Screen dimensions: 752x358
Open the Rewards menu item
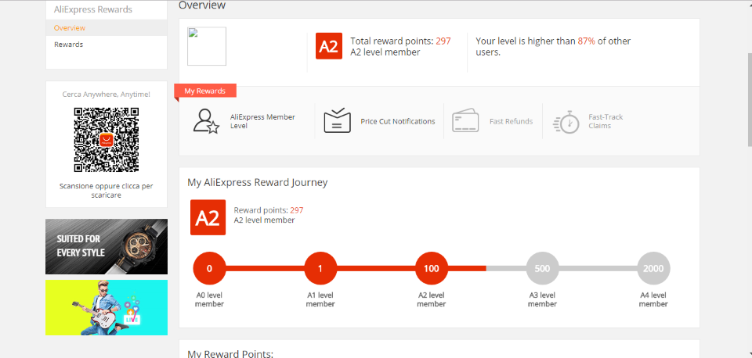coord(69,45)
